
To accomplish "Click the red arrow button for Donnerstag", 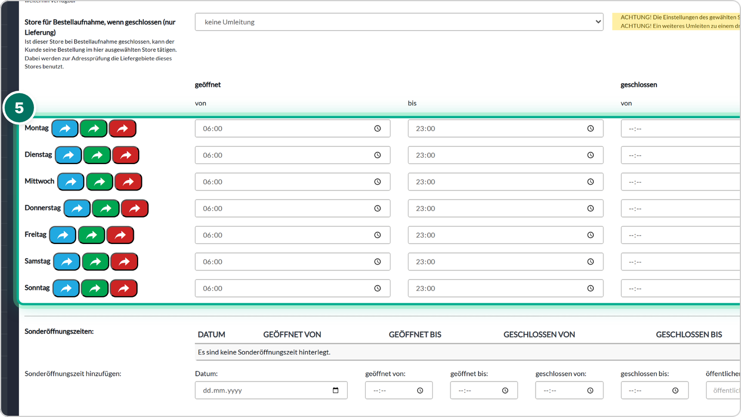I will [x=134, y=208].
